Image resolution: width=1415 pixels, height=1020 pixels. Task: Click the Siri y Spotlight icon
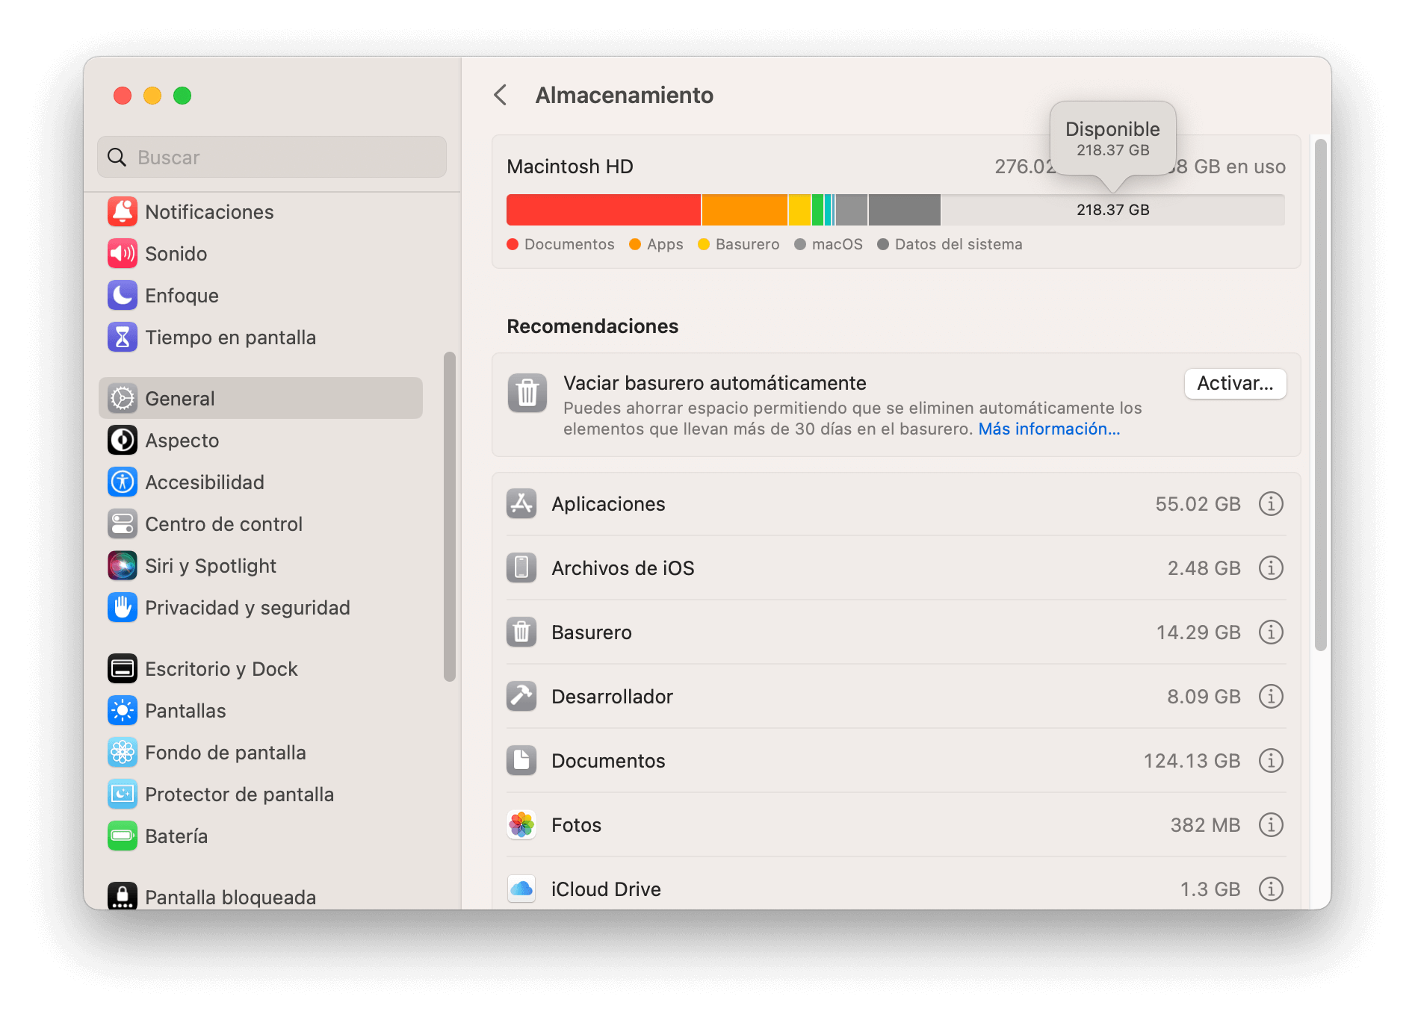pyautogui.click(x=123, y=566)
